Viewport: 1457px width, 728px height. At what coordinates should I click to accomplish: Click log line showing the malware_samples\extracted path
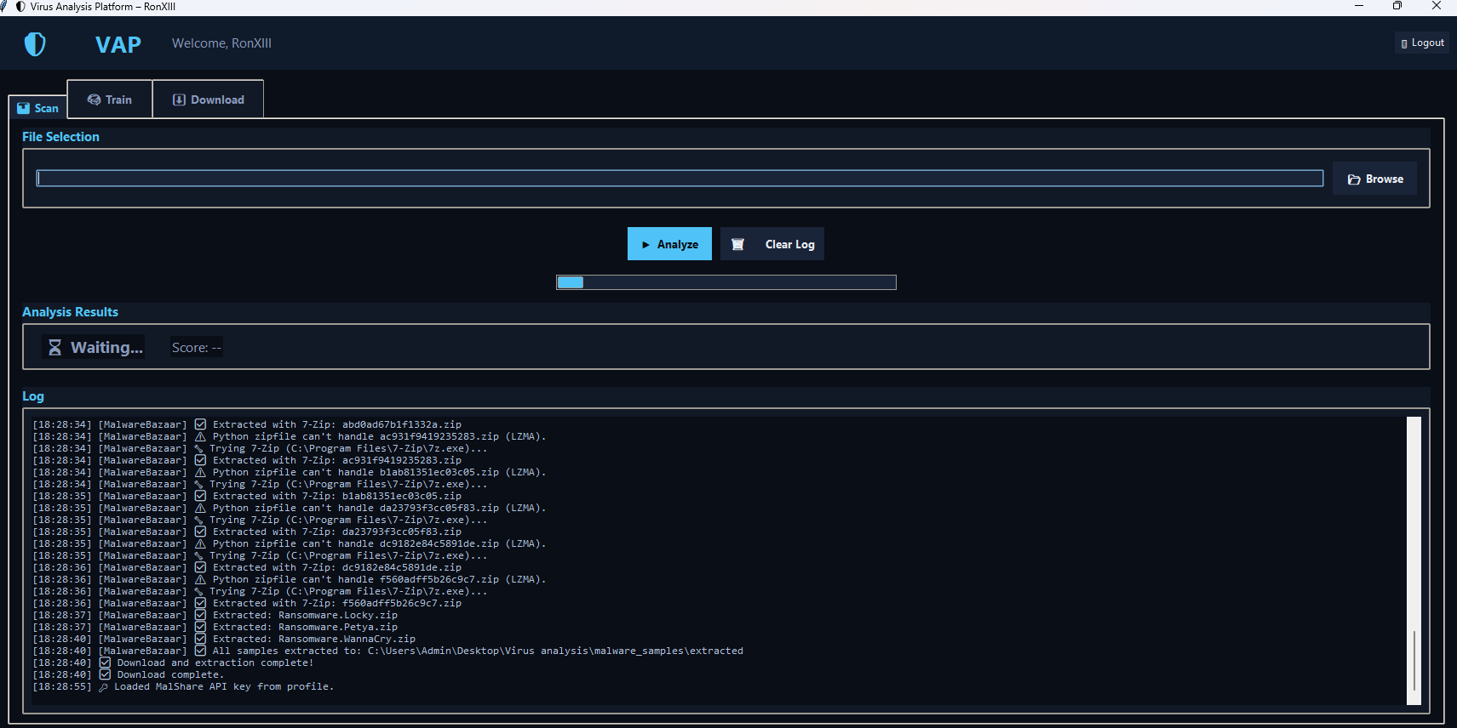(478, 651)
